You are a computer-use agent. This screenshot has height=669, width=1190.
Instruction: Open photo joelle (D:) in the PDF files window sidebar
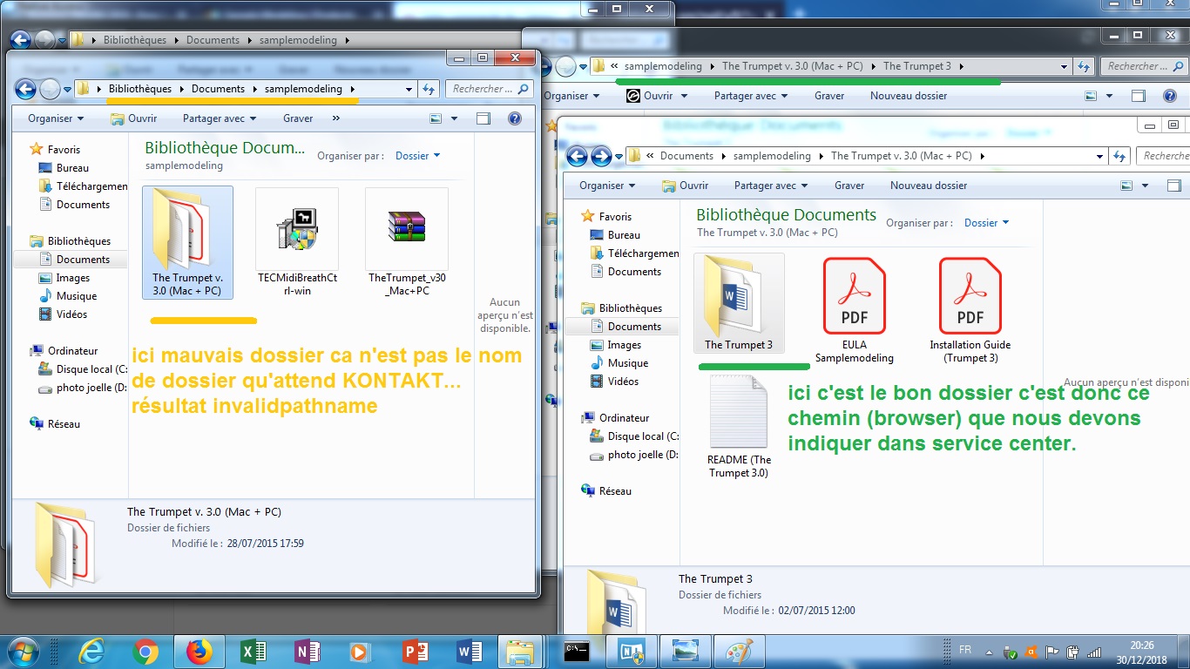pyautogui.click(x=634, y=455)
